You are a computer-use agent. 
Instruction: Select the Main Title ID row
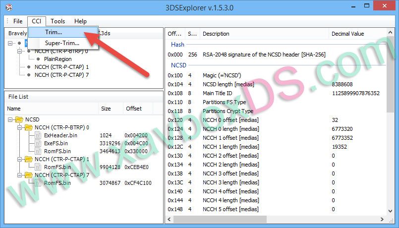(276, 93)
